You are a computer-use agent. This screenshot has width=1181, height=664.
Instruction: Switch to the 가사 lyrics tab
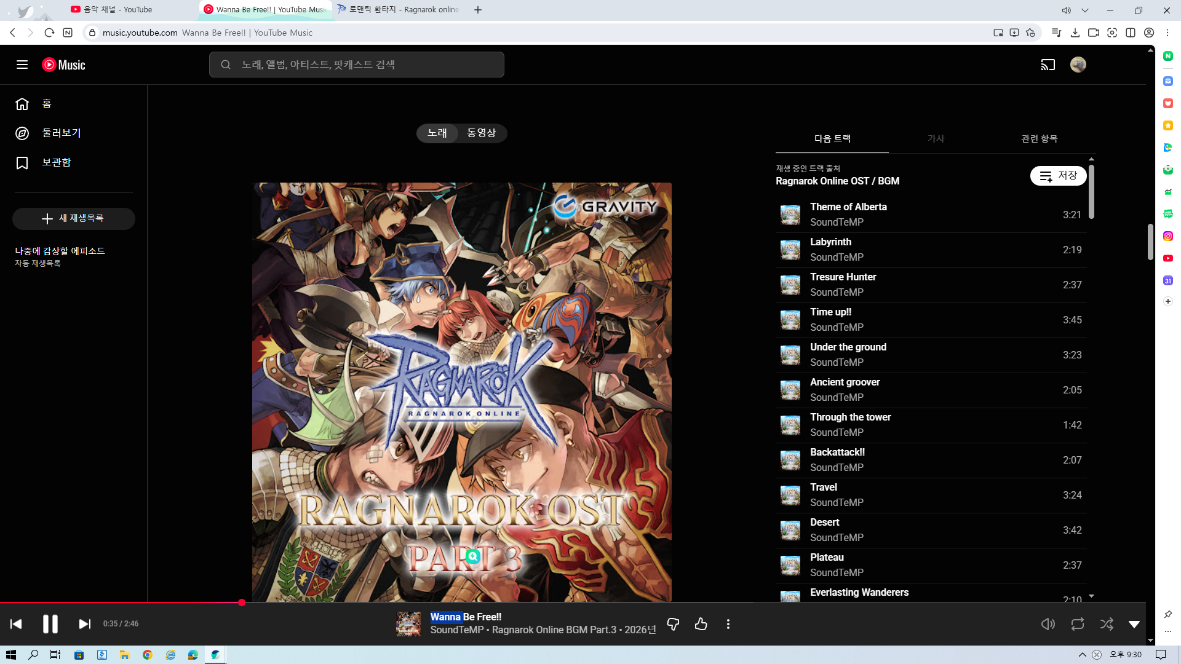[x=936, y=139]
